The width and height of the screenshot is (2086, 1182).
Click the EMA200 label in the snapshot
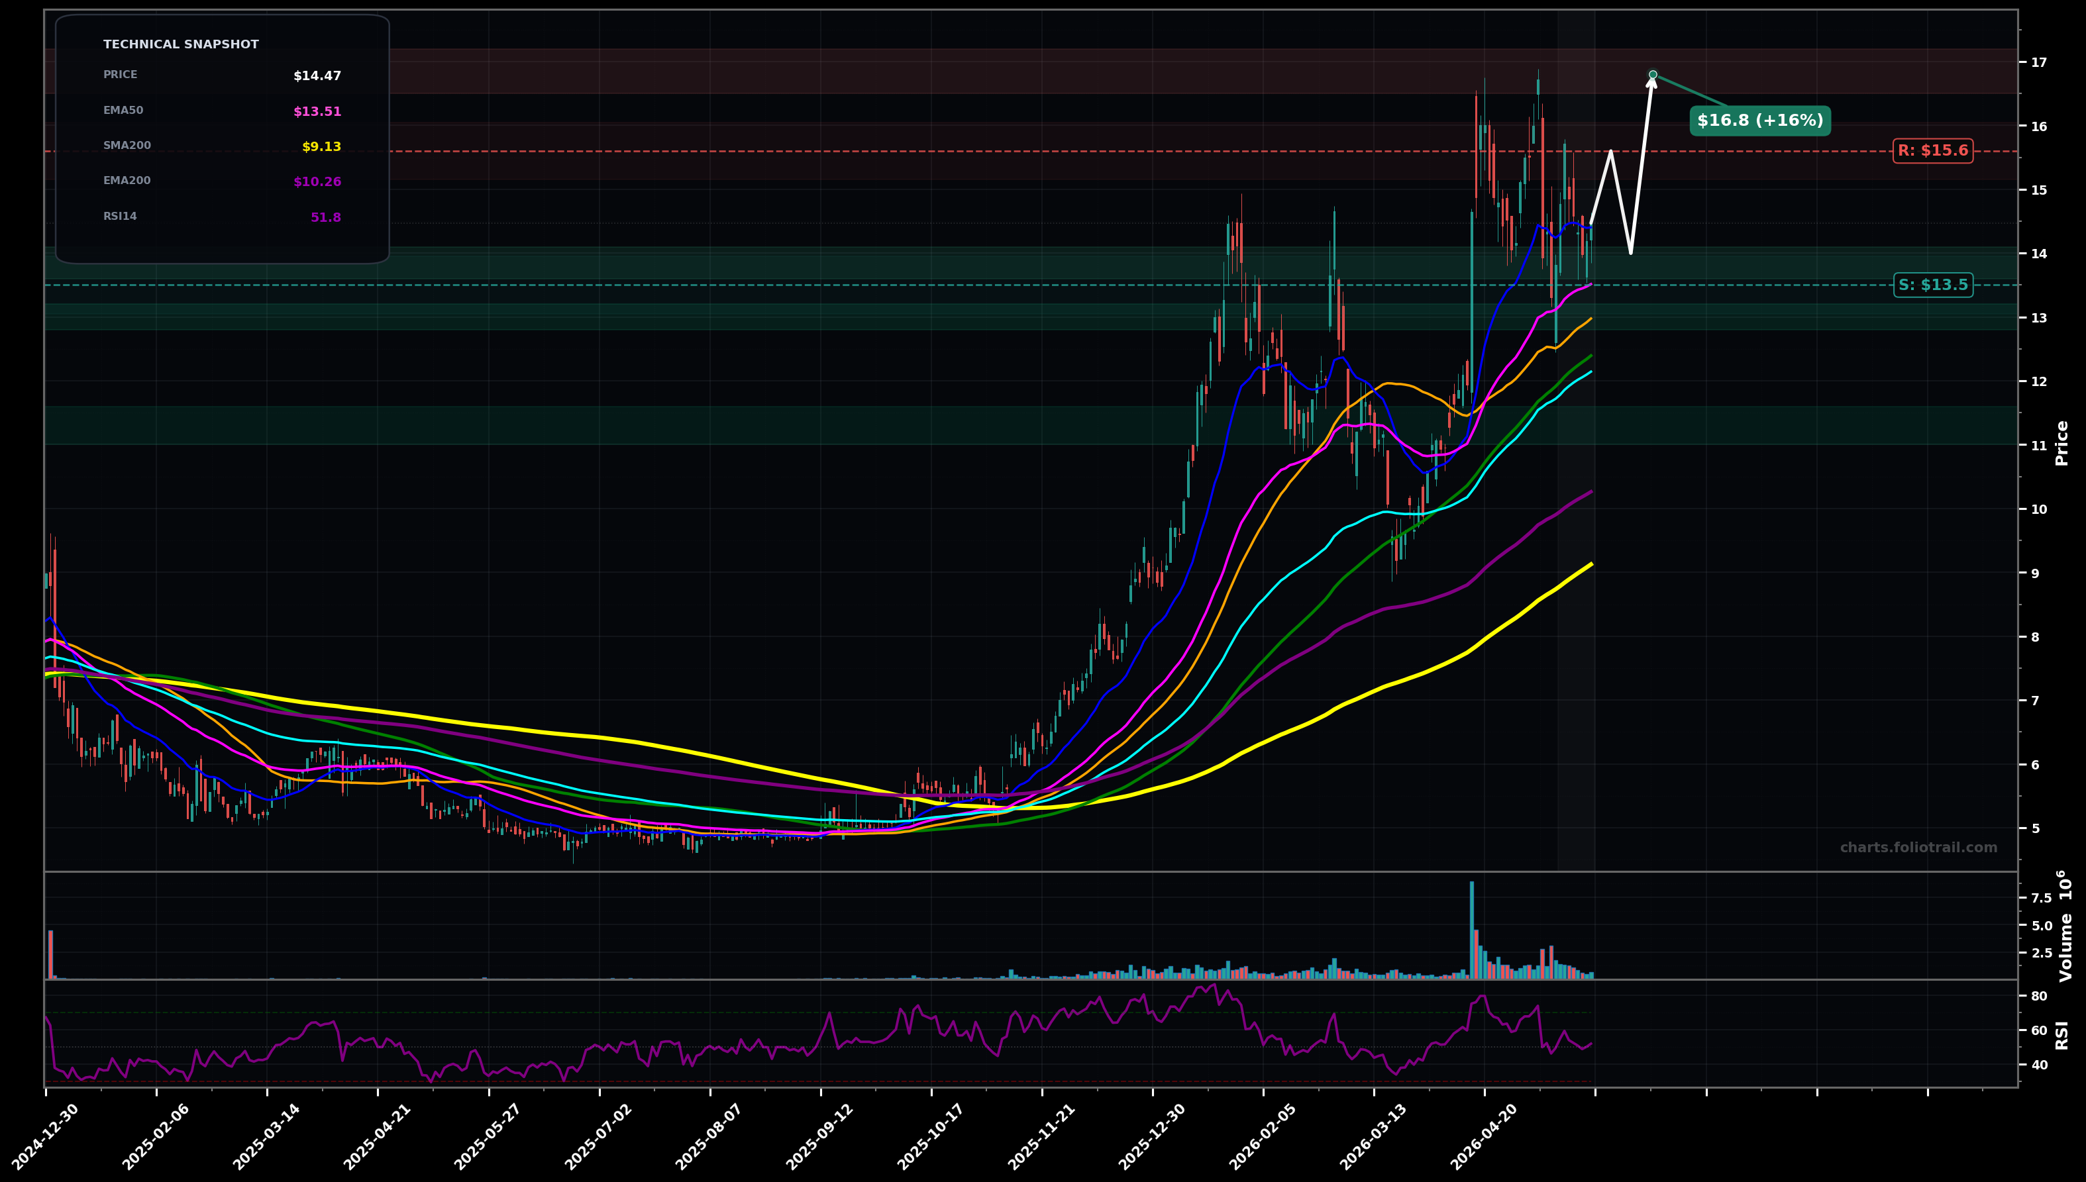[x=127, y=181]
